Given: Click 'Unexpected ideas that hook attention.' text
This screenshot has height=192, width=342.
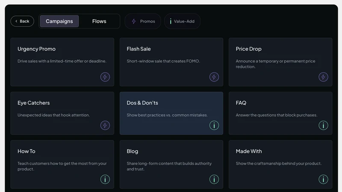Looking at the screenshot, I should 53,115.
